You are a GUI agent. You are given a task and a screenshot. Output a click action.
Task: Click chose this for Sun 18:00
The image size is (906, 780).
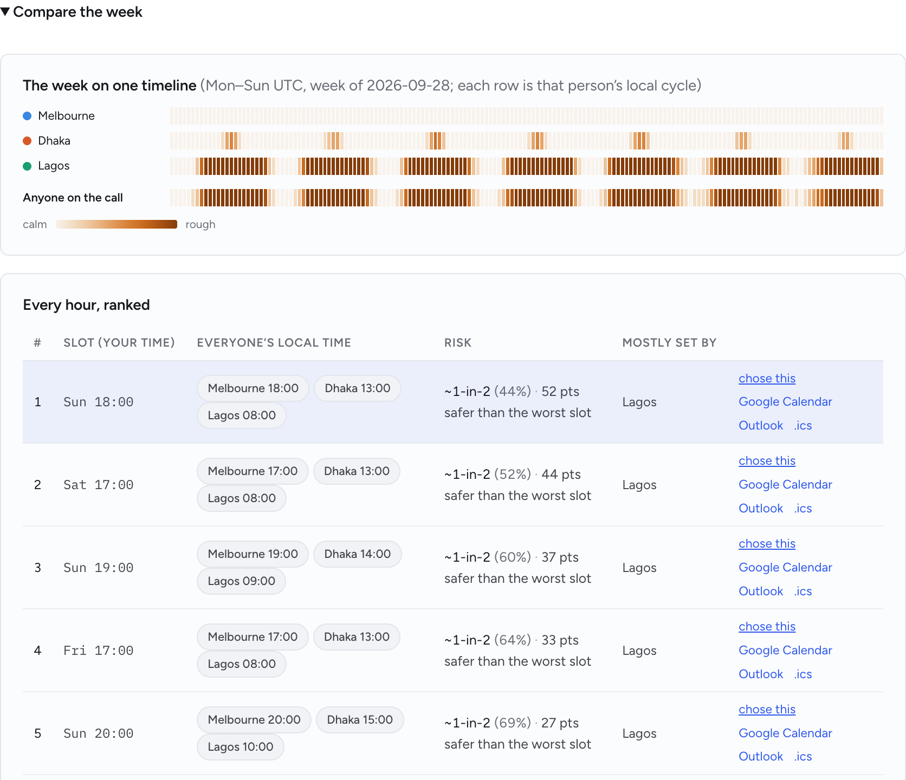click(767, 379)
